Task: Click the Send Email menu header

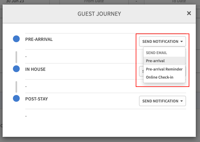Action: point(157,52)
